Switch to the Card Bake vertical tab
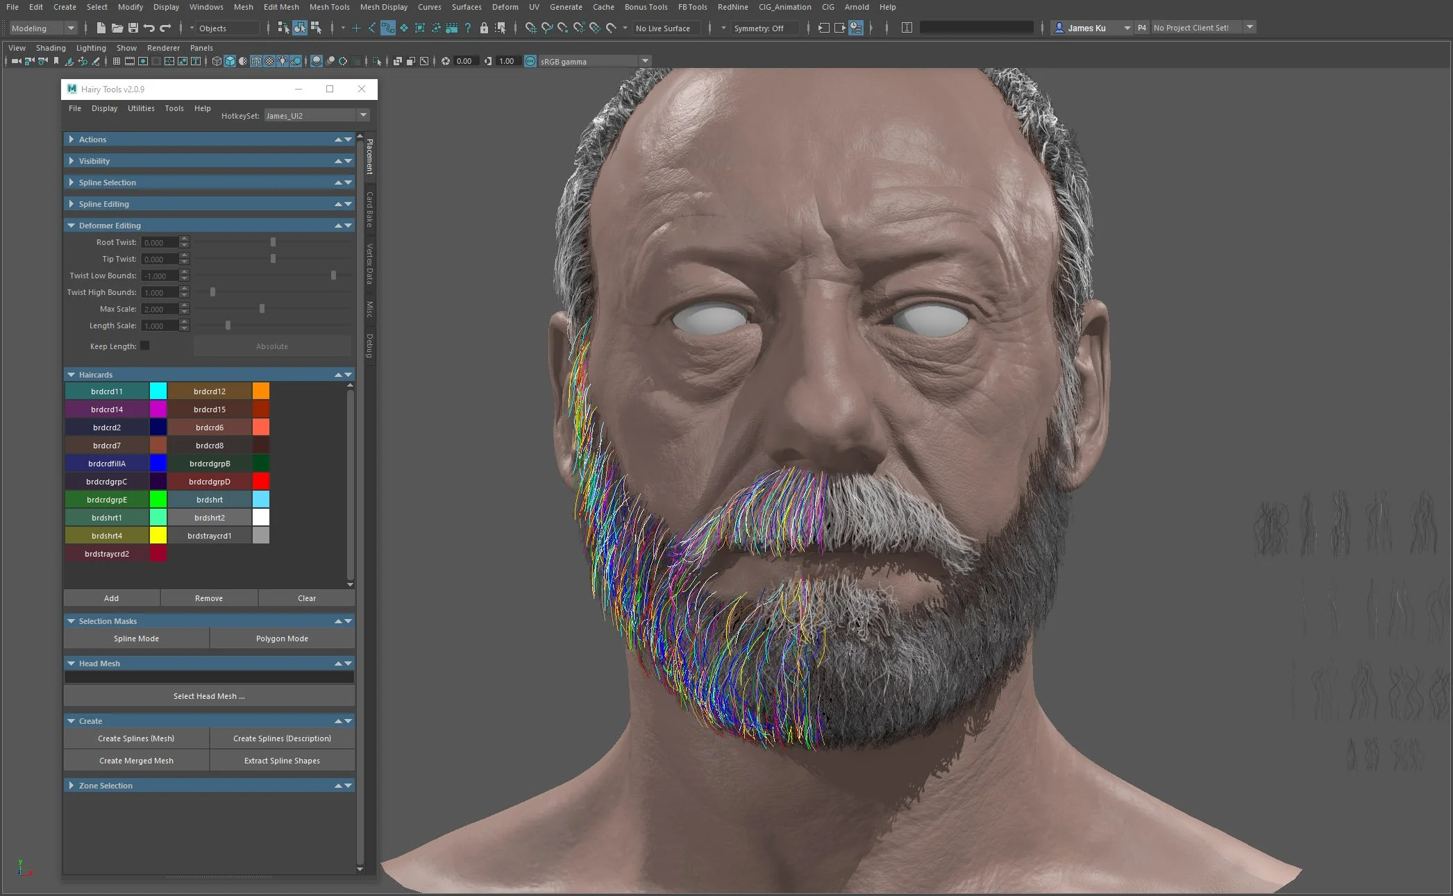 pyautogui.click(x=369, y=209)
